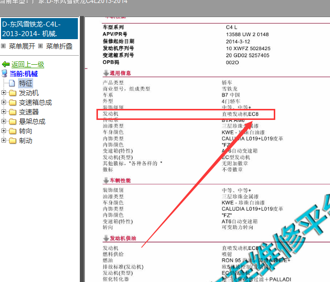Click the engine serial 10 XWFZ 5028425
The width and height of the screenshot is (330, 282).
click(248, 48)
